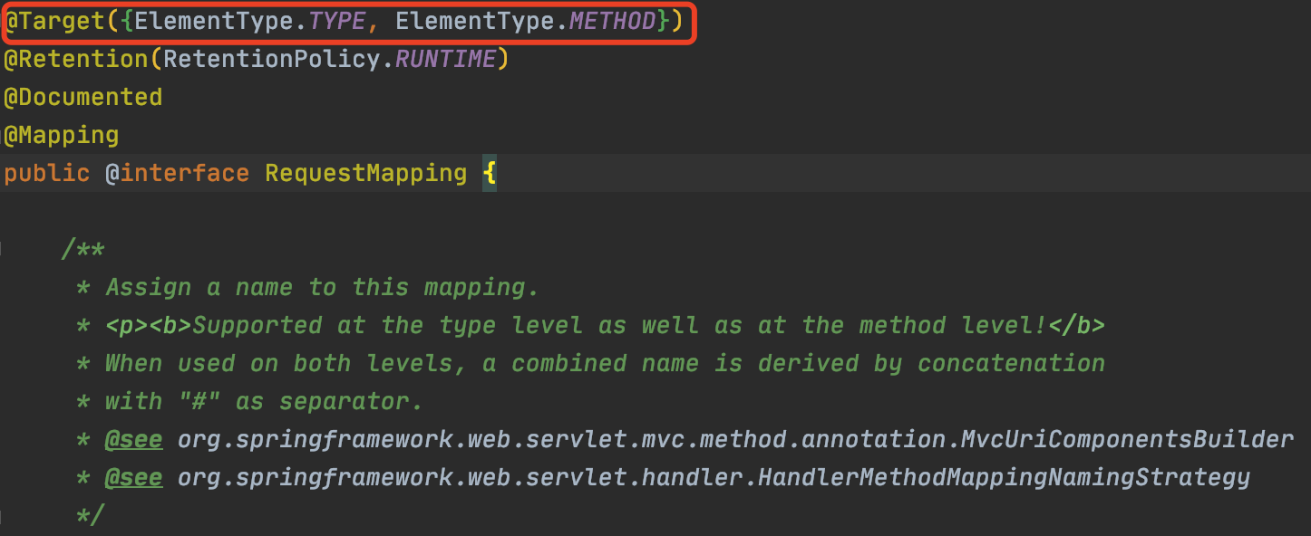Select RetentionPolicy.RUNTIME value
Image resolution: width=1311 pixels, height=536 pixels.
(330, 59)
